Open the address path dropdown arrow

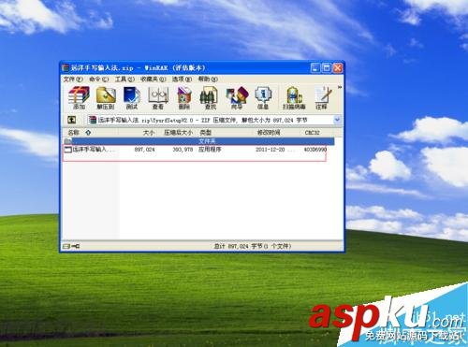click(337, 120)
